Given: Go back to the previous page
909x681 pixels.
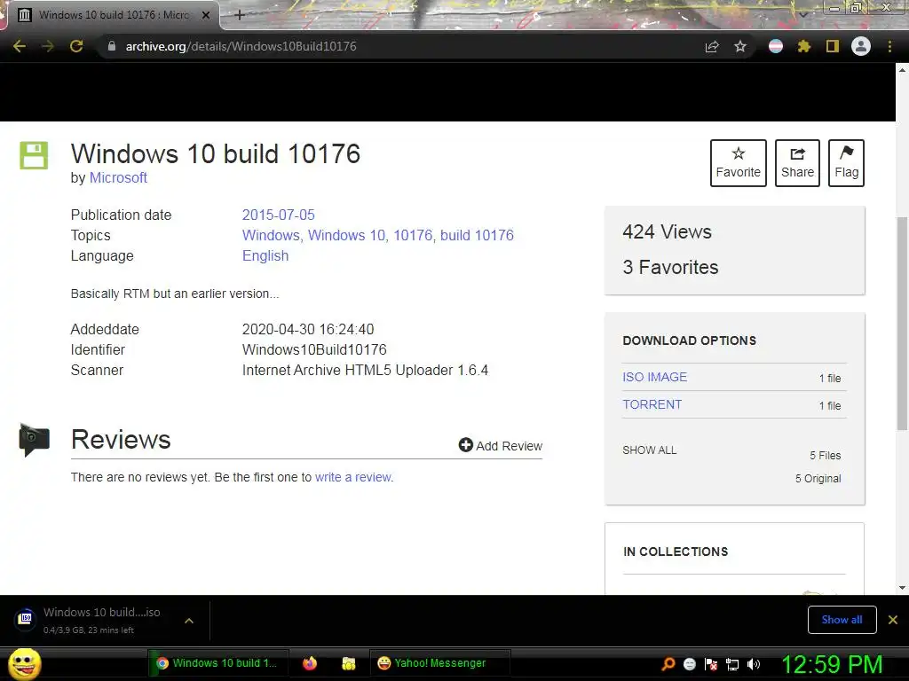Looking at the screenshot, I should pyautogui.click(x=20, y=46).
